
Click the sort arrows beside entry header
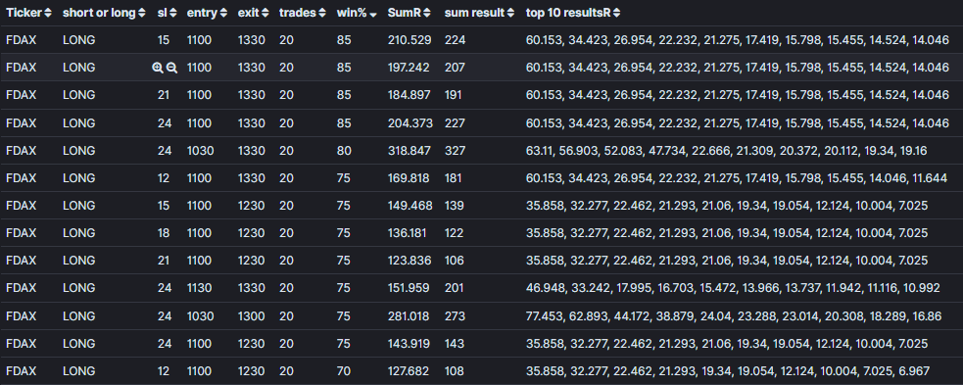click(x=223, y=13)
